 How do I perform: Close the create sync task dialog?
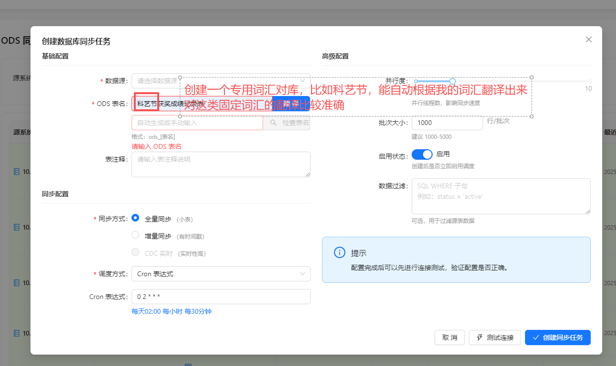(x=589, y=39)
